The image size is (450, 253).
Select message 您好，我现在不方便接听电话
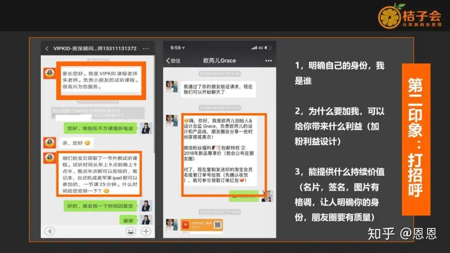tap(100, 128)
